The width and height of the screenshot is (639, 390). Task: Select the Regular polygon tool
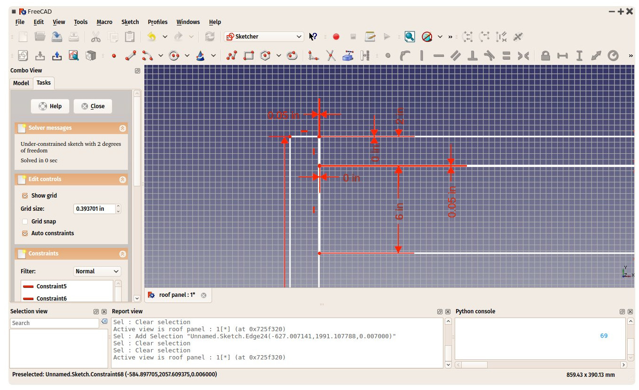266,56
